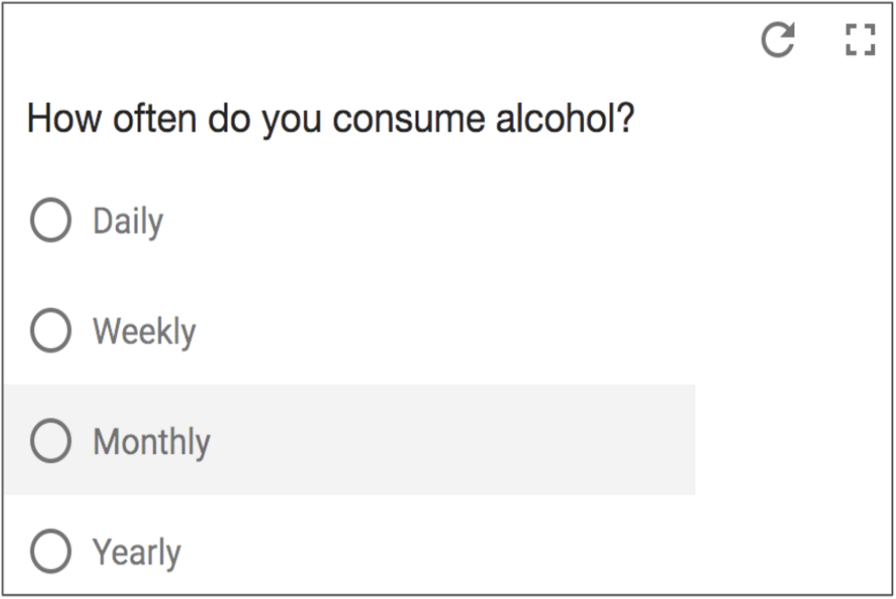Viewport: 896px width, 599px height.
Task: Click the blank row area right of Weekly
Action: pyautogui.click(x=445, y=330)
